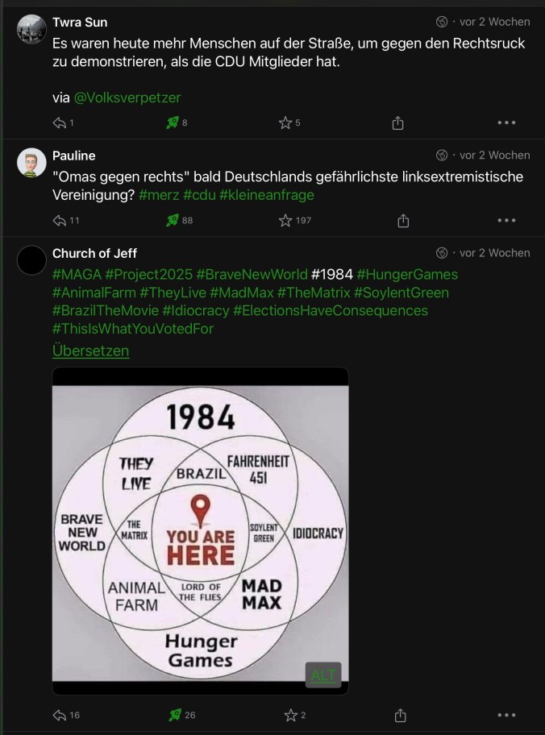The image size is (545, 735).
Task: Open the #kleineanfrage hashtag
Action: 266,194
